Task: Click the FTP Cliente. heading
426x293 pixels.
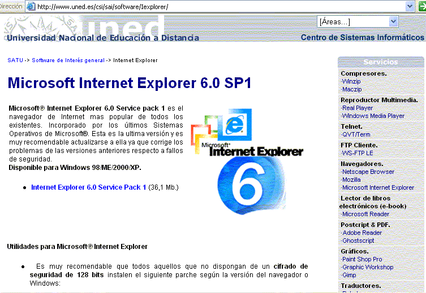Action: (x=359, y=145)
